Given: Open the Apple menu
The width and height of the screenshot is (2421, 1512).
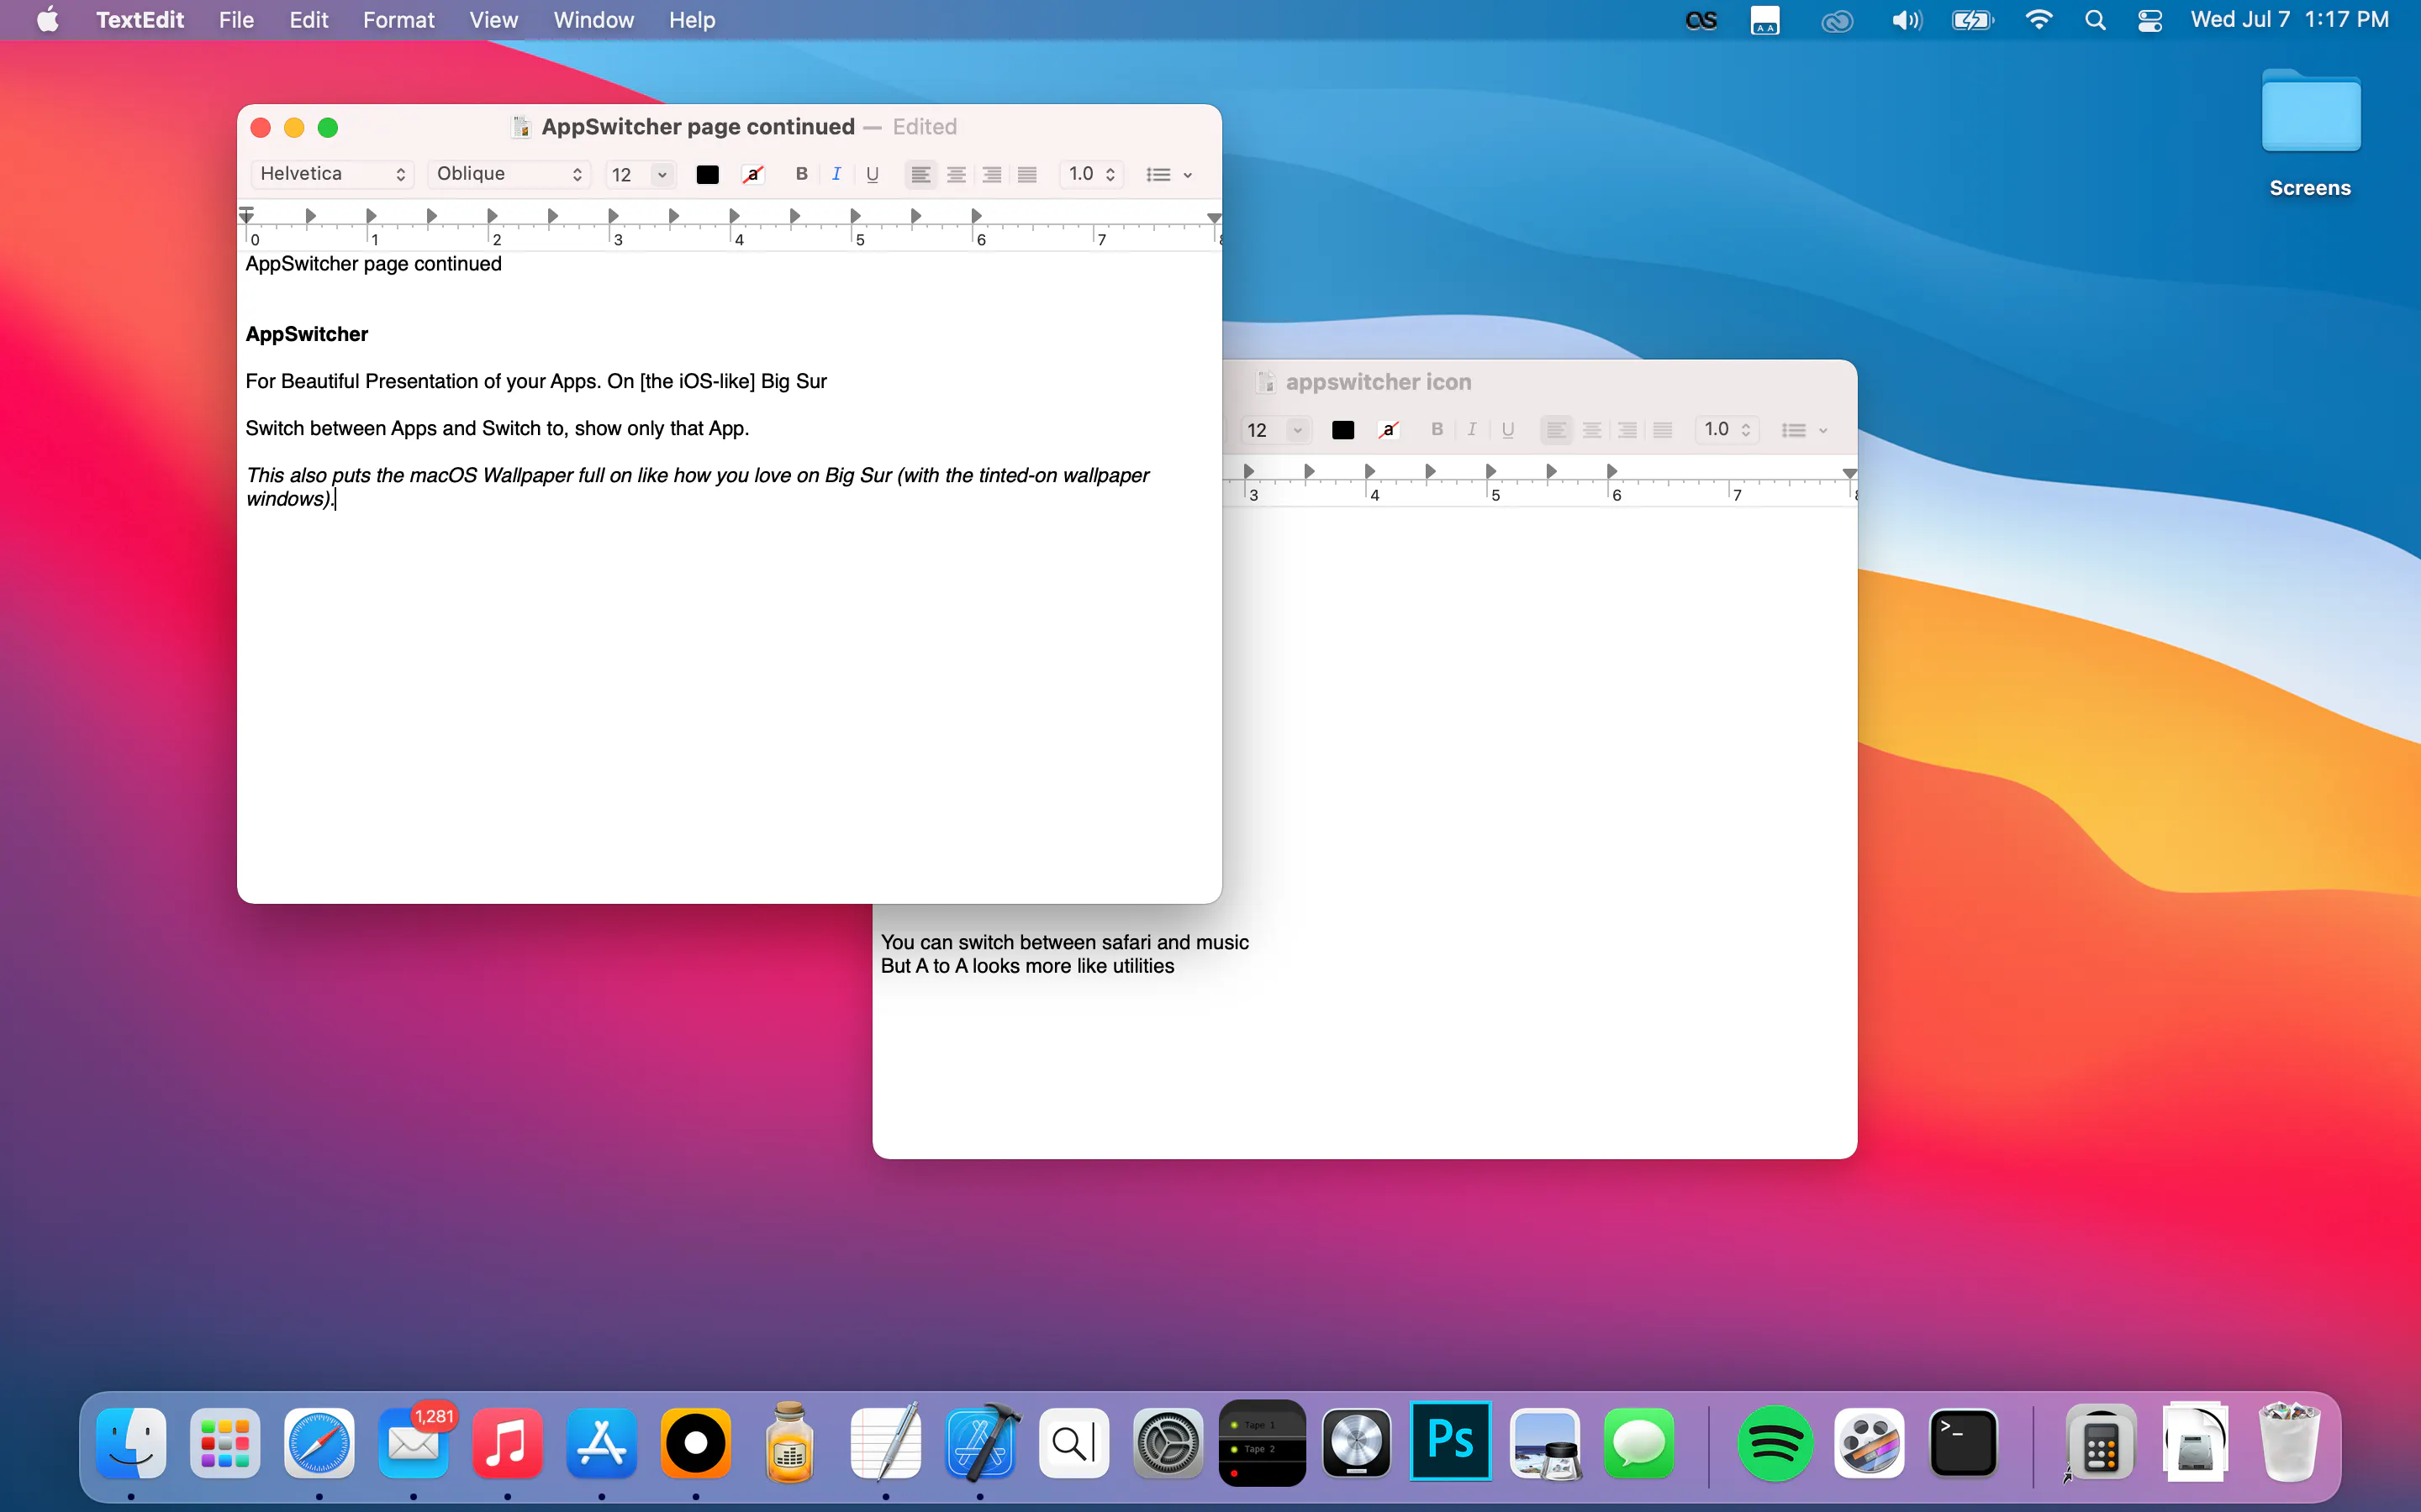Looking at the screenshot, I should click(x=48, y=20).
